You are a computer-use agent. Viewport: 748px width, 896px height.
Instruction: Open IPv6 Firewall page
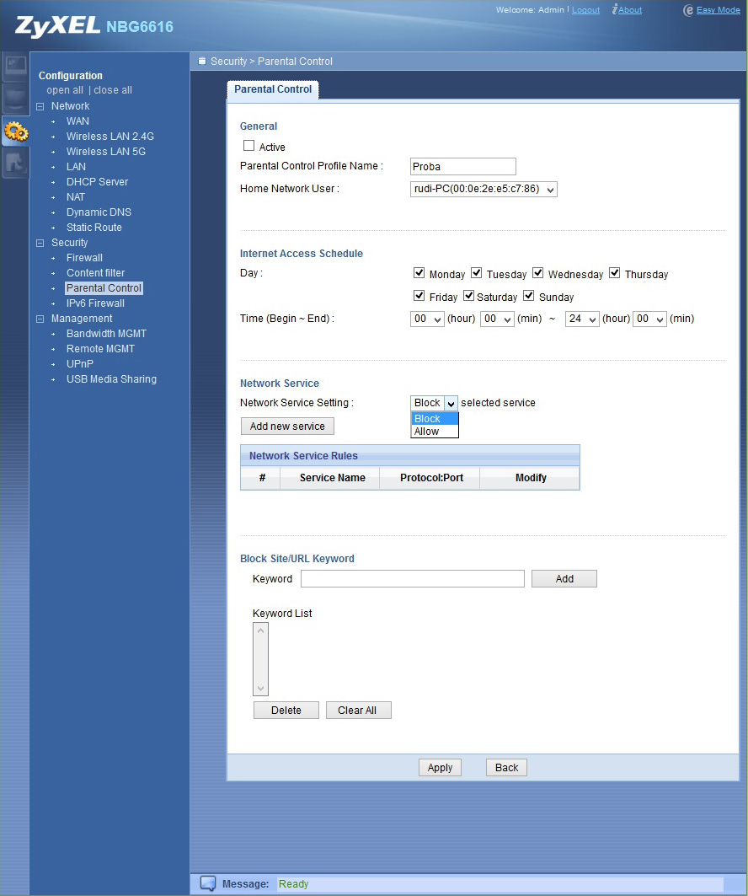click(95, 303)
